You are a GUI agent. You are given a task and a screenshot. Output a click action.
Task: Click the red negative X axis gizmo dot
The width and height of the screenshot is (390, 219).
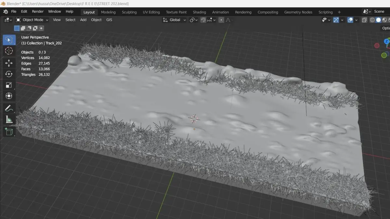[377, 46]
